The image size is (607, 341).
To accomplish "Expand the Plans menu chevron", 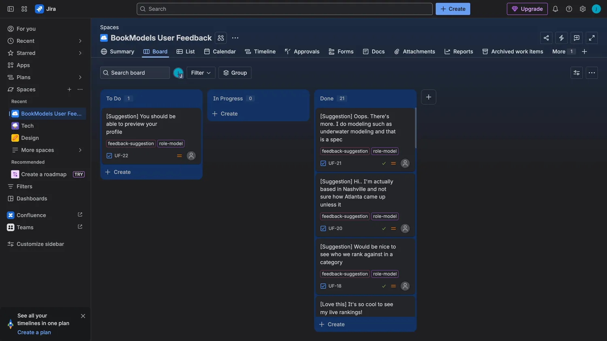I will (x=80, y=77).
